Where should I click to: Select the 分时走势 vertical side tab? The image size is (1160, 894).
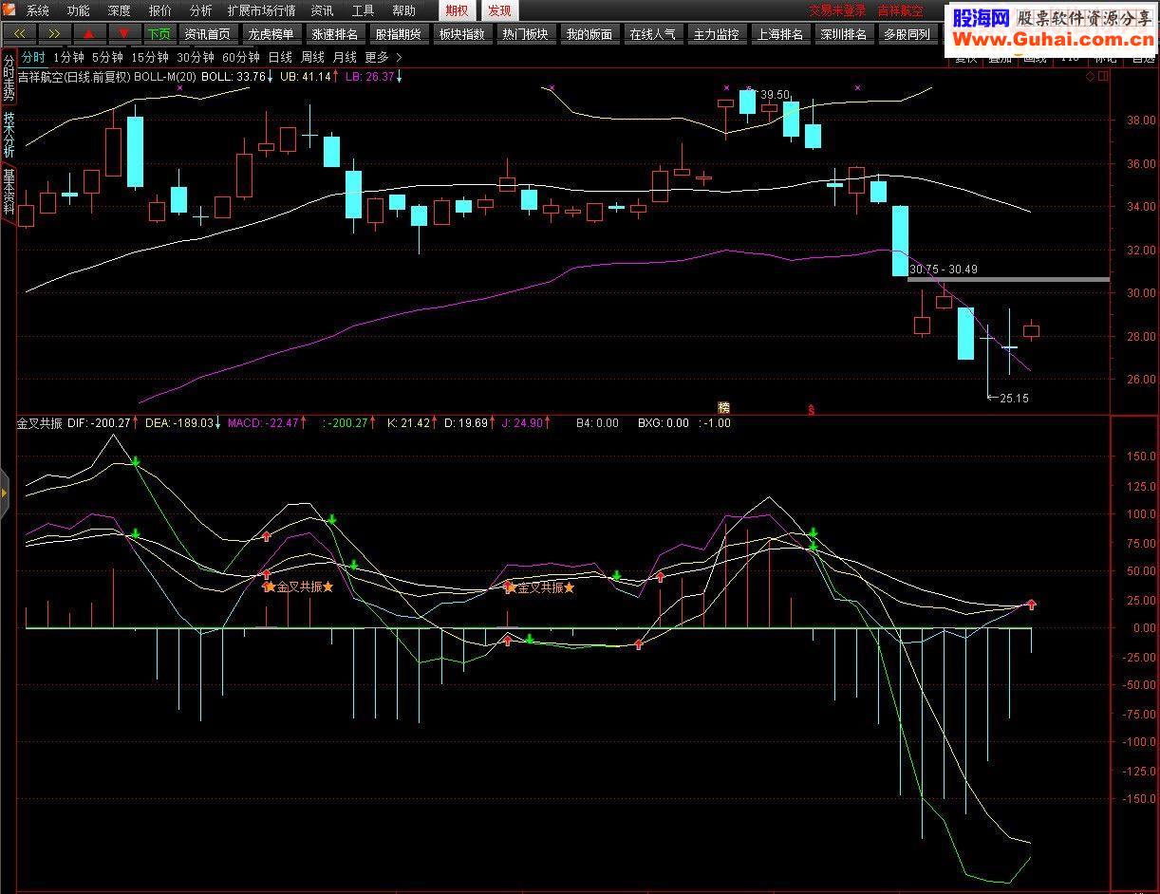pos(9,79)
